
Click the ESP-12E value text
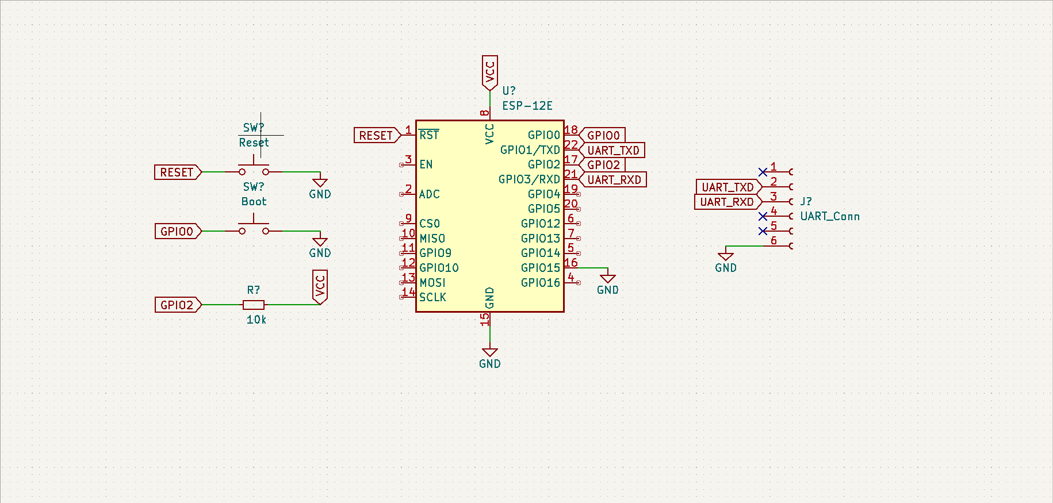(x=527, y=106)
